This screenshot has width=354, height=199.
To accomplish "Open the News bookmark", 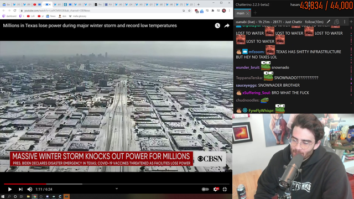I will 51,16.
